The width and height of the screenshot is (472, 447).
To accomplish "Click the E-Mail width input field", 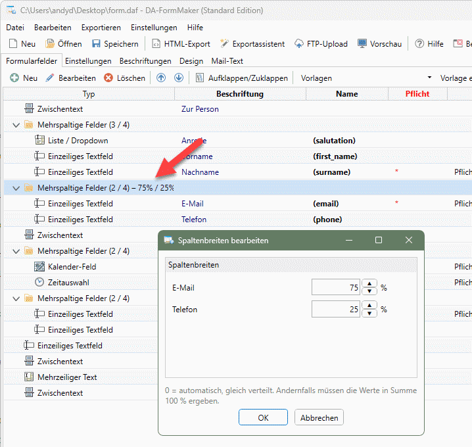I will [336, 287].
